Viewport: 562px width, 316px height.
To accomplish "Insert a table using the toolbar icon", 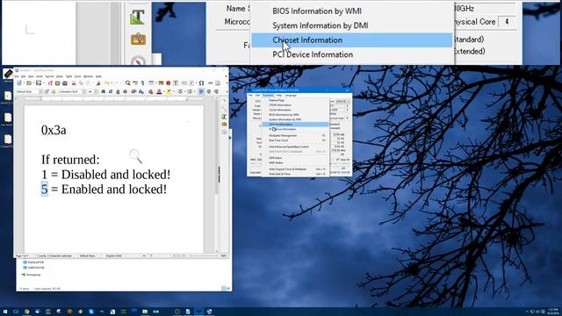I will click(x=151, y=83).
